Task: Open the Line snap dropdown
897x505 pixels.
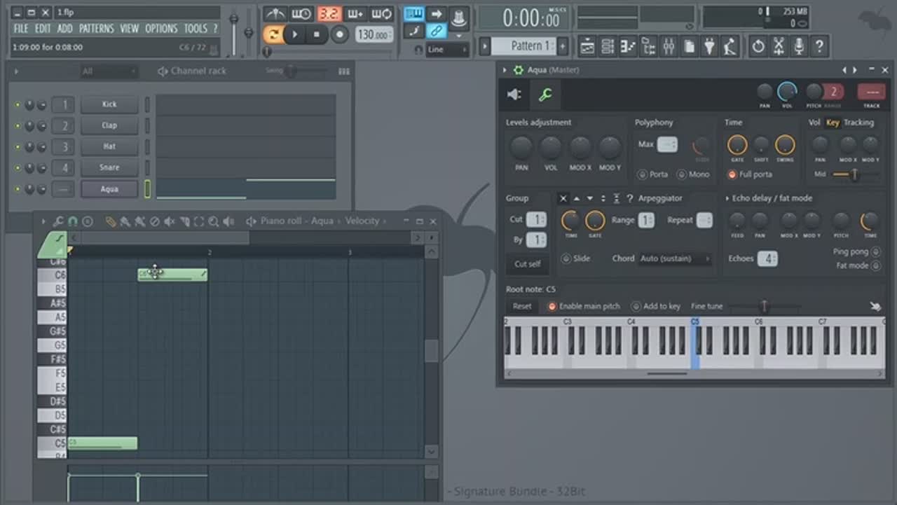Action: (447, 50)
